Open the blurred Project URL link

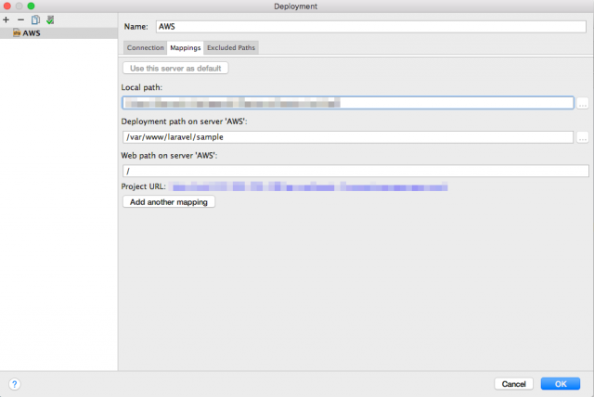pyautogui.click(x=308, y=186)
